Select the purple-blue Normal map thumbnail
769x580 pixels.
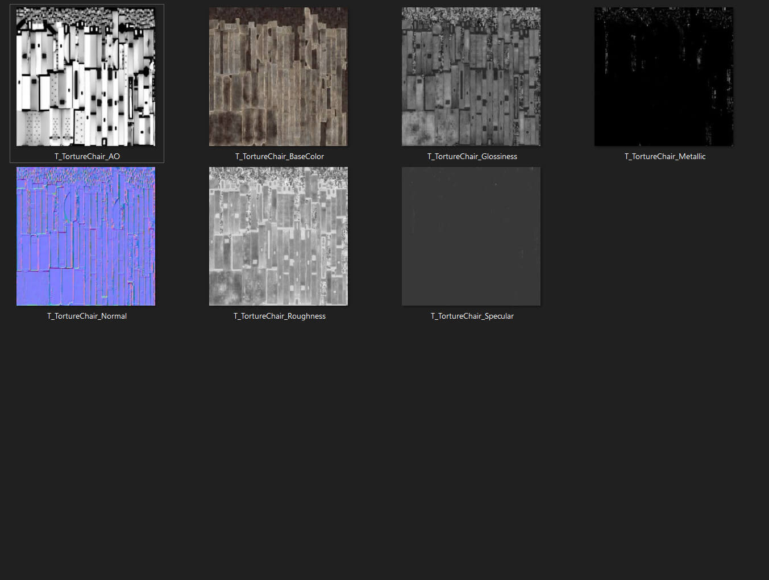click(86, 236)
